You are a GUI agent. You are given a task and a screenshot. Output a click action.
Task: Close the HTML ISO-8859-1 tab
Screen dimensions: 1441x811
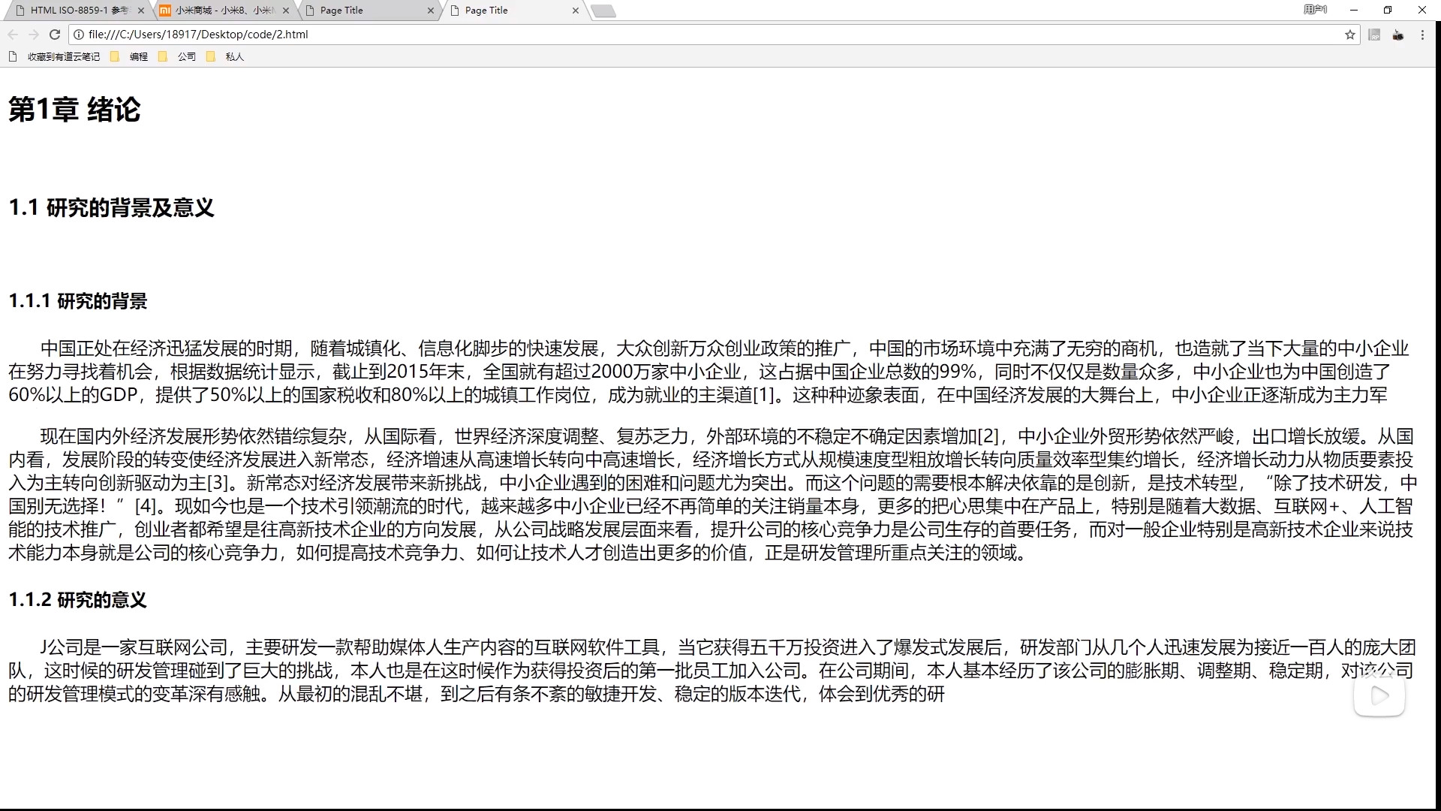[141, 11]
